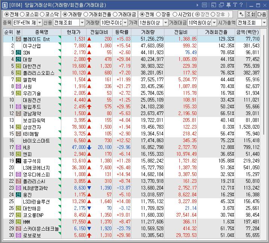The image size is (269, 243).
Task: Sort by the 금액(백만) column header
Action: [x=248, y=32]
